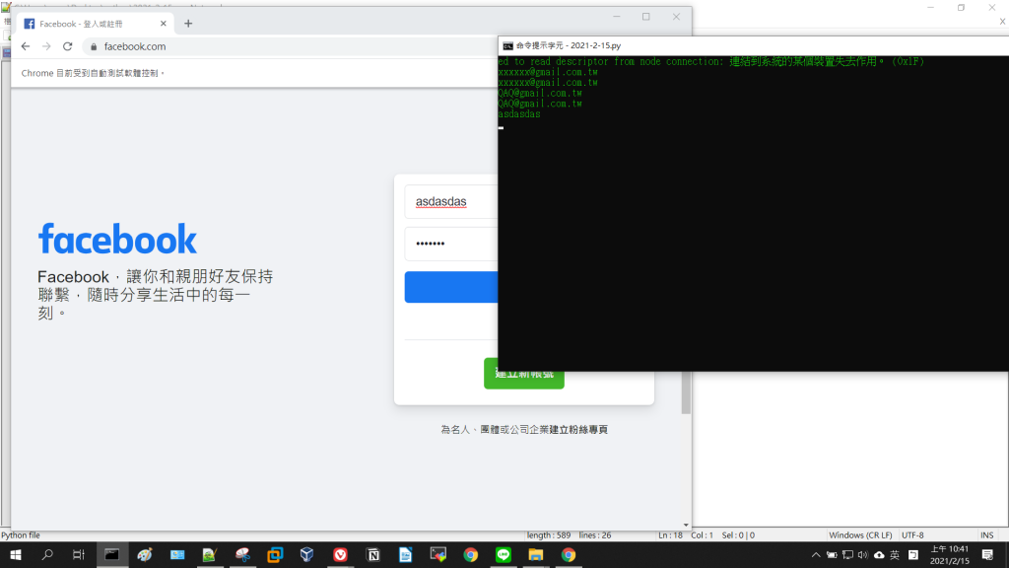
Task: Click the battery tray icon
Action: pos(832,554)
